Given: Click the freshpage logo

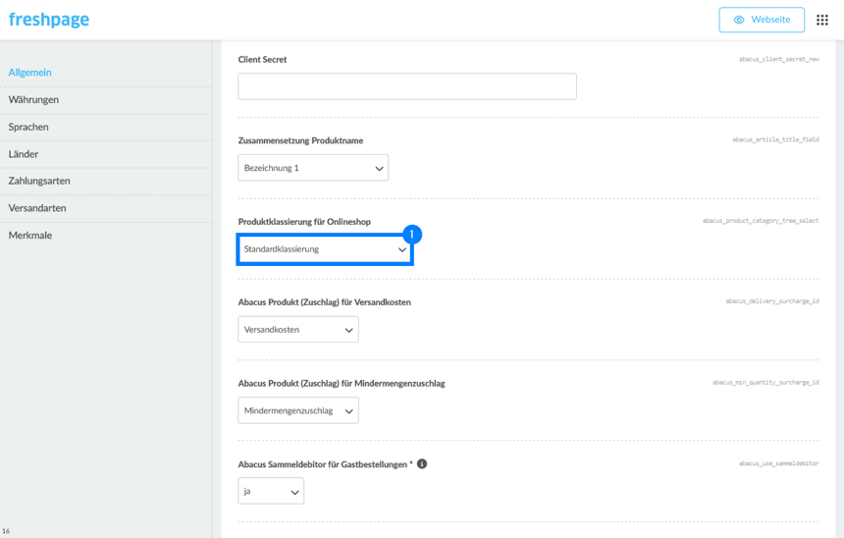Looking at the screenshot, I should (49, 20).
